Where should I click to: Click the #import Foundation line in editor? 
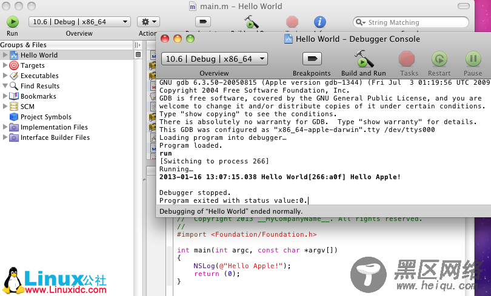(247, 234)
